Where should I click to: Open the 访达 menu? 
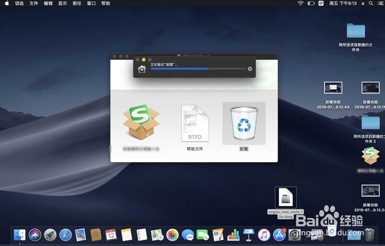pos(19,3)
